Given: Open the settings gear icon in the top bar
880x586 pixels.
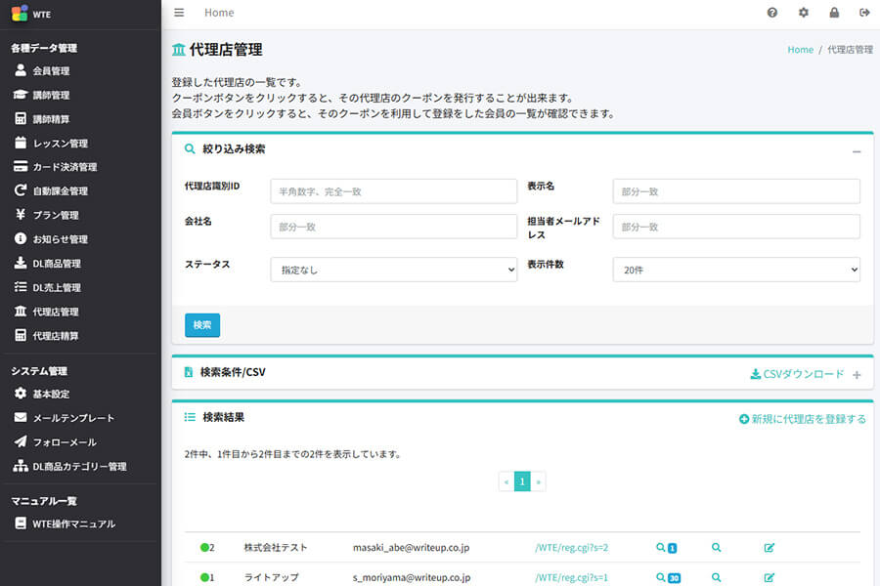Looking at the screenshot, I should [803, 13].
